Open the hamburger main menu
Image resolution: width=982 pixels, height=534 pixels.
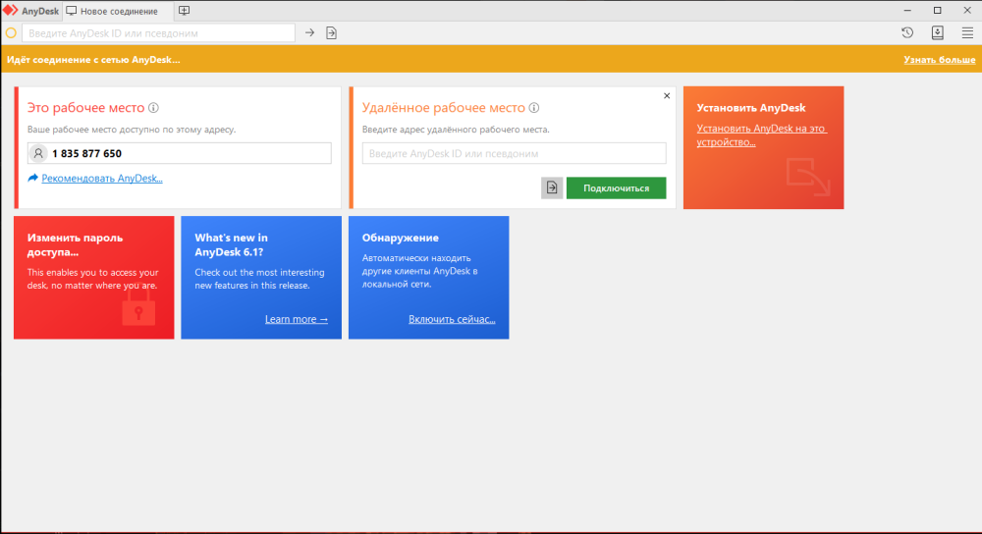click(967, 32)
